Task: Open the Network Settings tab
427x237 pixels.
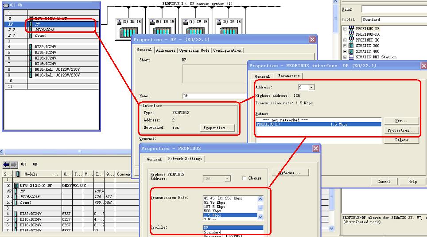Action: [185, 159]
